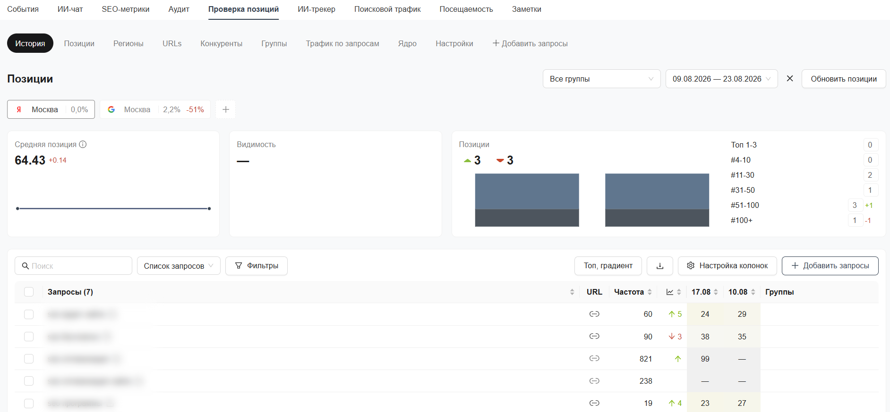Open the URLs sub-tab
Screen dimensions: 890x412
coord(172,43)
